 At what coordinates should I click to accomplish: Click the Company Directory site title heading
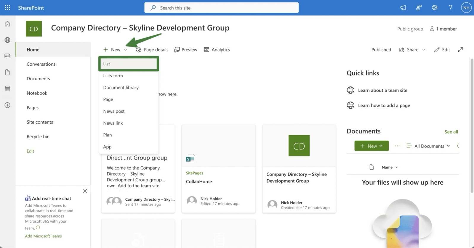(140, 28)
